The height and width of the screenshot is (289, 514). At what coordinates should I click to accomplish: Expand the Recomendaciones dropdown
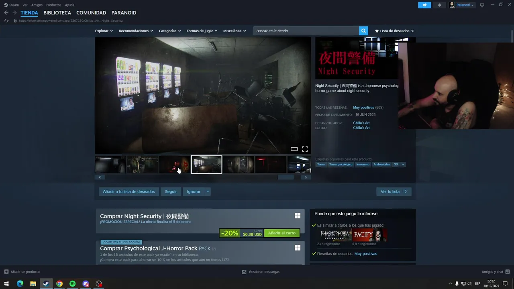click(x=136, y=31)
